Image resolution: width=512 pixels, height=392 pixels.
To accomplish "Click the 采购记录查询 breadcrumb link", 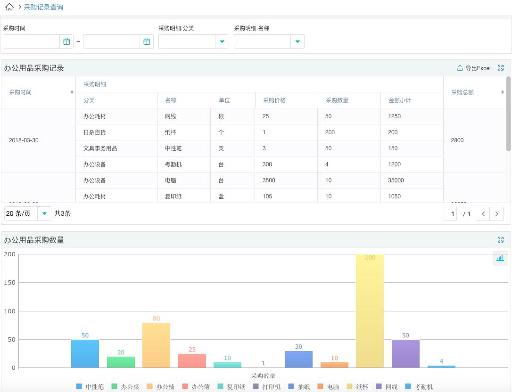I will coord(43,7).
